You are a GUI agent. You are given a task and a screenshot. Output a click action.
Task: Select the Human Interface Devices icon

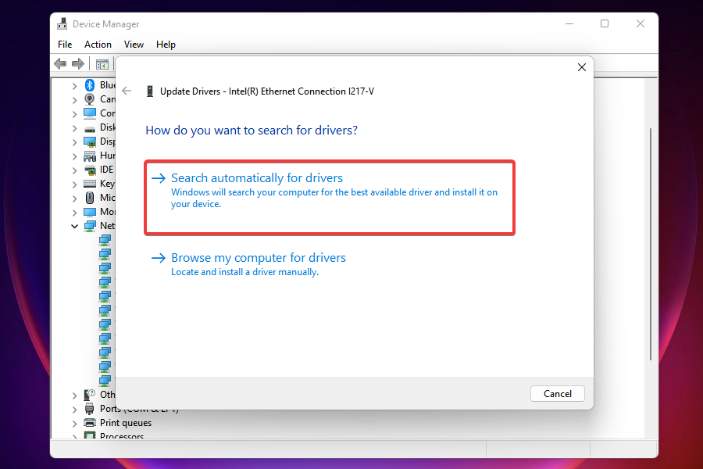click(90, 156)
